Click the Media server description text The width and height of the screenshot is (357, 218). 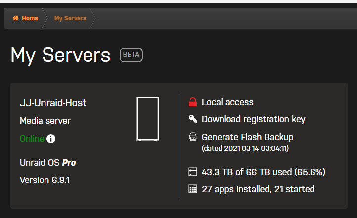[x=45, y=121]
